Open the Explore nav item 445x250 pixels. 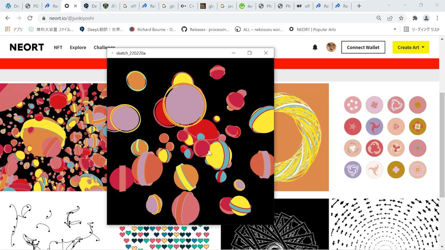click(x=78, y=47)
